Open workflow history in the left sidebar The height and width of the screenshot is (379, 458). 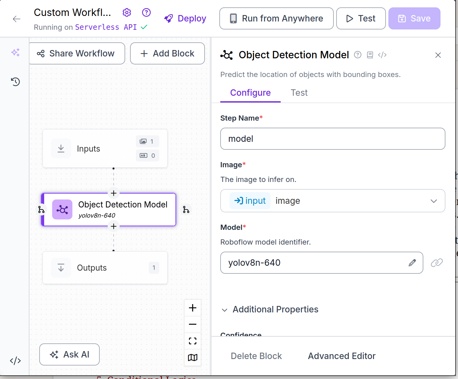tap(15, 82)
